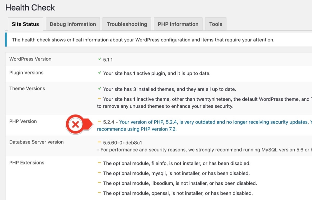This screenshot has height=200, width=312.
Task: Click the checkmark next to installed themes status
Action: point(100,89)
